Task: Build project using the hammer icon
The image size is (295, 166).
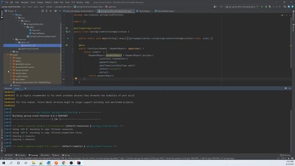Action: [x=221, y=6]
